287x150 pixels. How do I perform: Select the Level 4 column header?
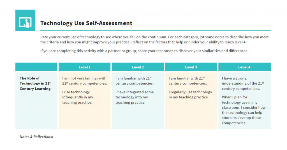click(244, 67)
